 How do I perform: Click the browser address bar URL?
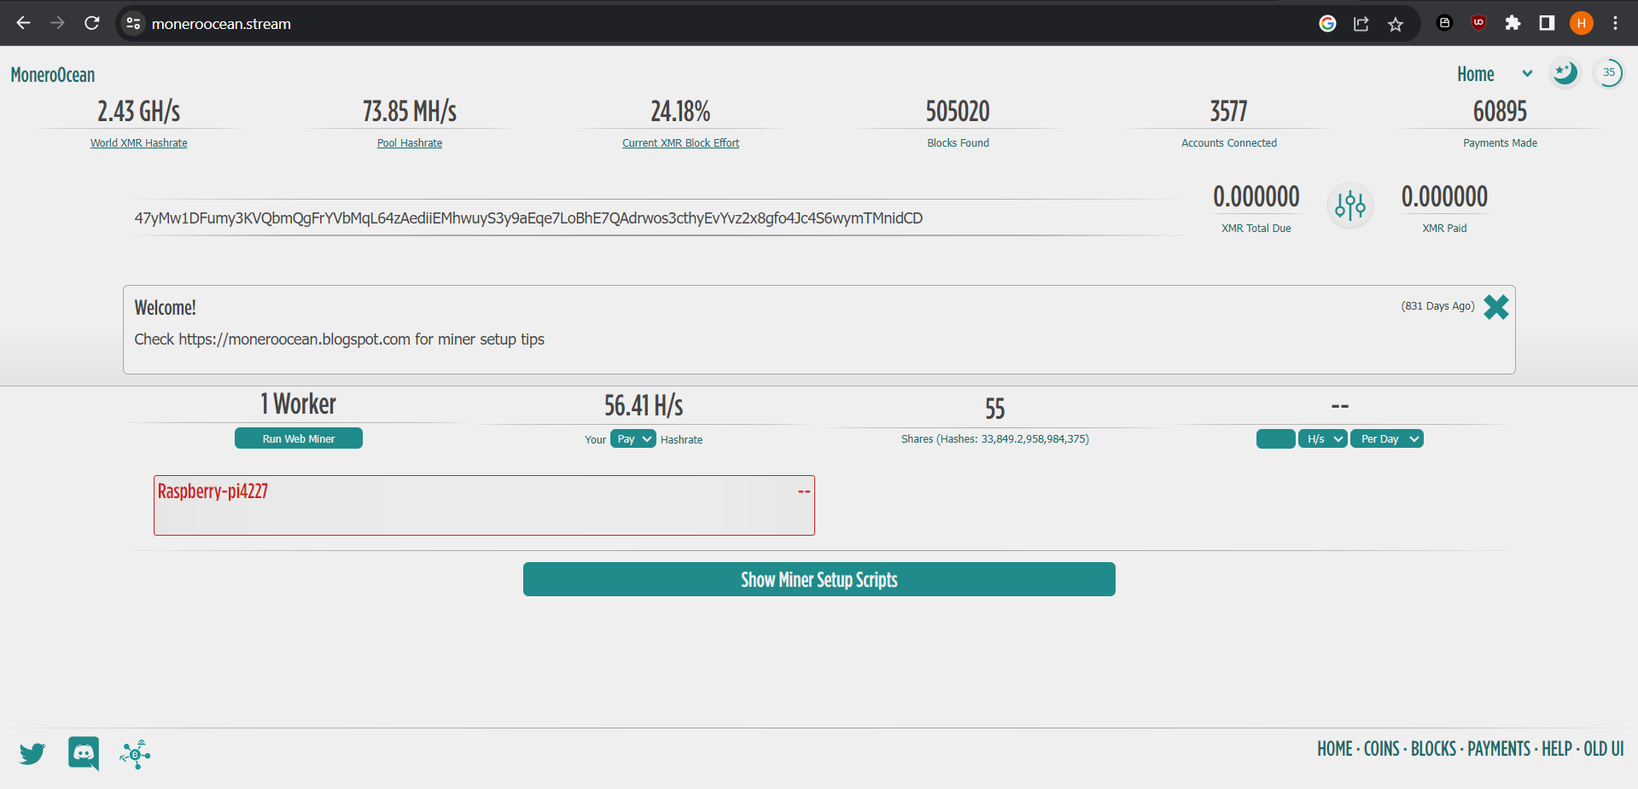pos(221,24)
